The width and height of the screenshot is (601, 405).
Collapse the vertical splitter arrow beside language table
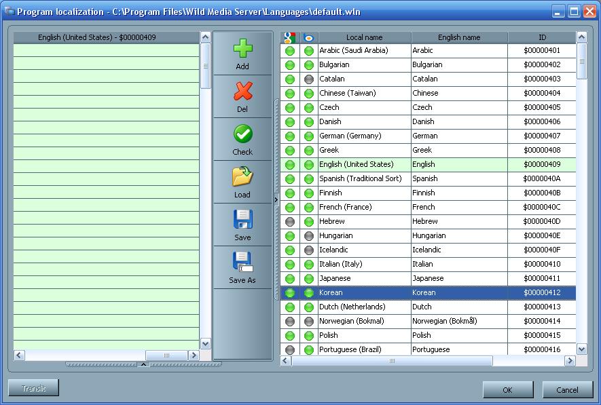276,199
